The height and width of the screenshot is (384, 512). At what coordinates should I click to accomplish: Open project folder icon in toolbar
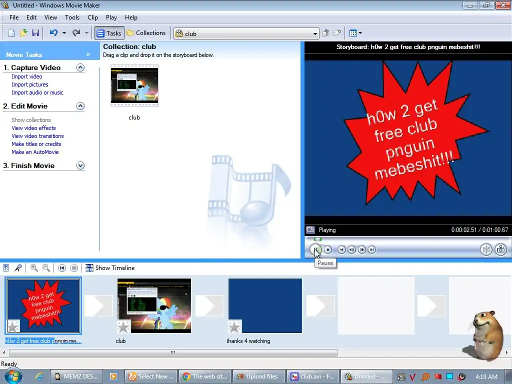[x=23, y=33]
